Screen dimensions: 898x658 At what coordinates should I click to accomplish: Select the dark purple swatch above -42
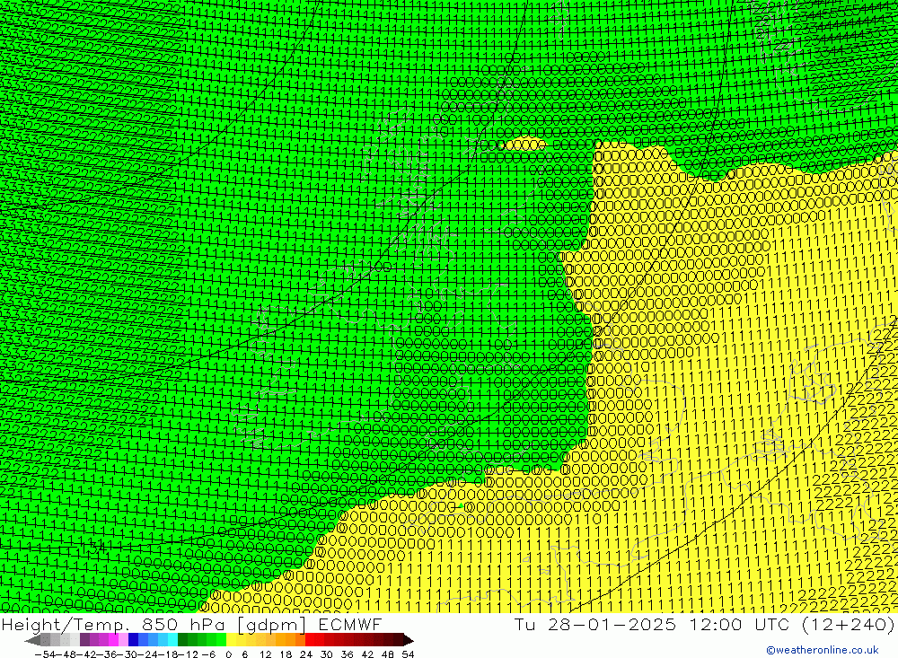(x=84, y=641)
